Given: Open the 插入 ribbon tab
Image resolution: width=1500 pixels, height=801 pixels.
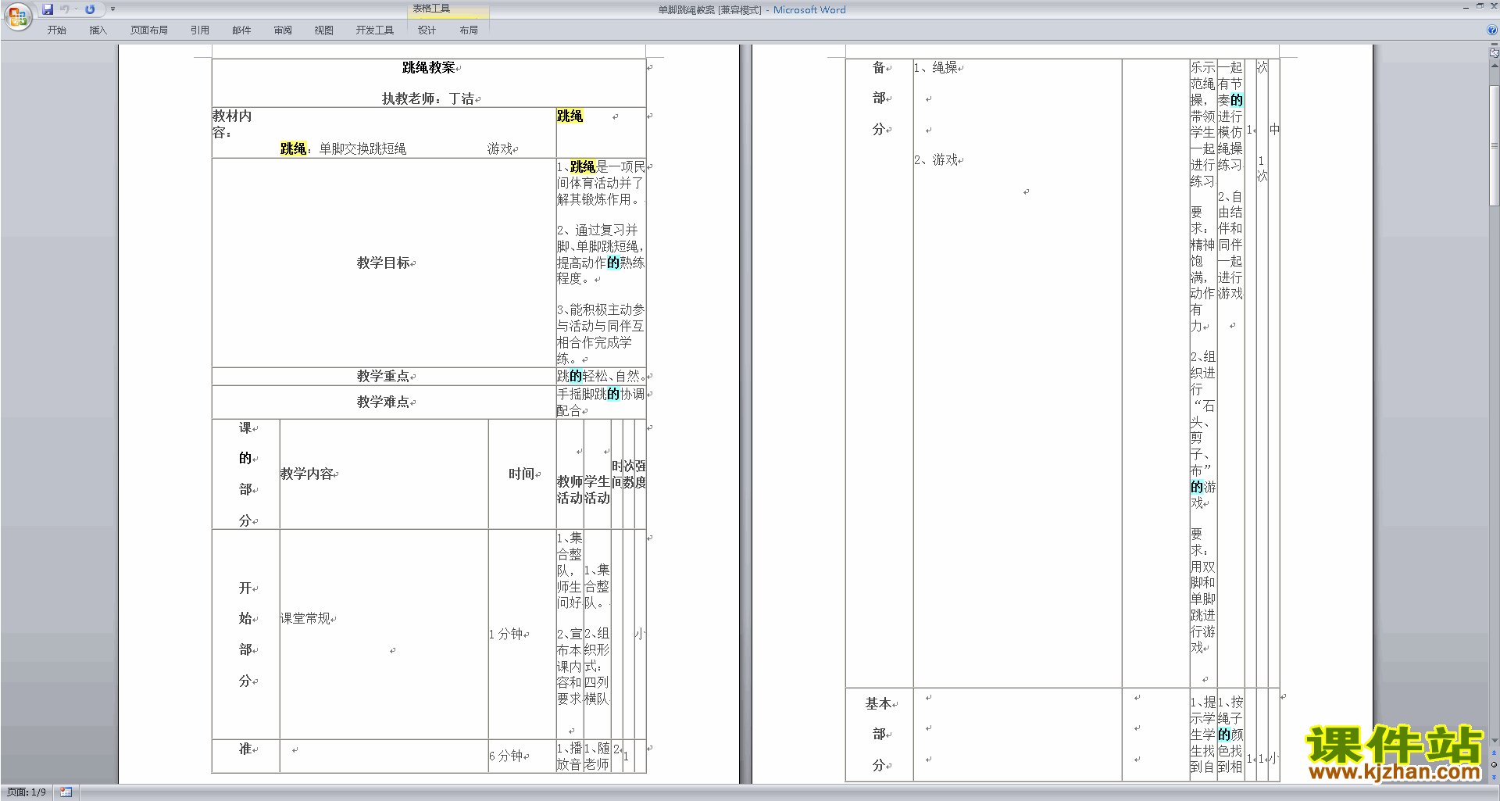Looking at the screenshot, I should pyautogui.click(x=98, y=30).
